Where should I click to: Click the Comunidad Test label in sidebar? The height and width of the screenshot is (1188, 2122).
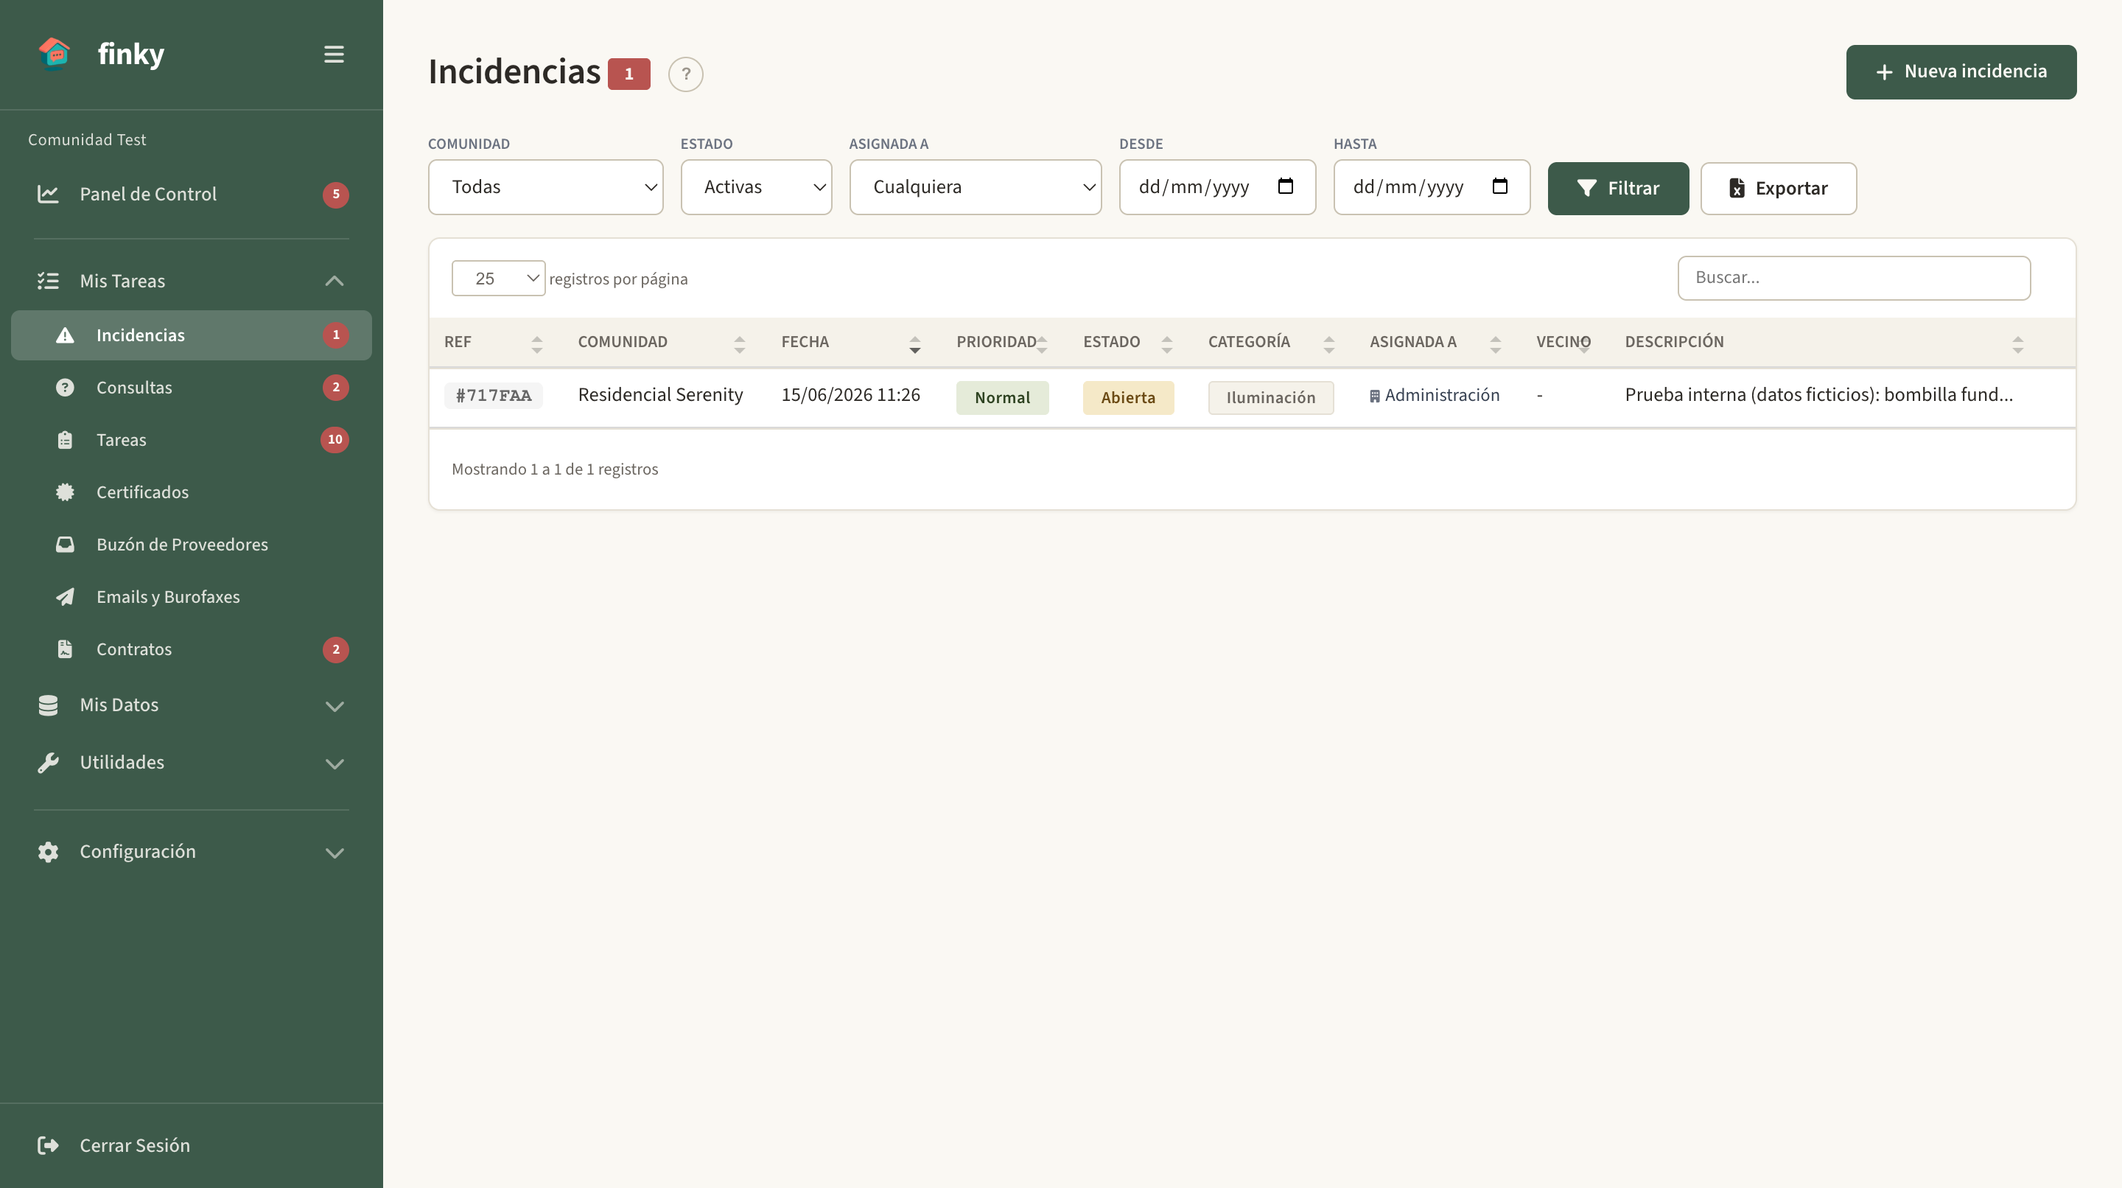pyautogui.click(x=86, y=140)
